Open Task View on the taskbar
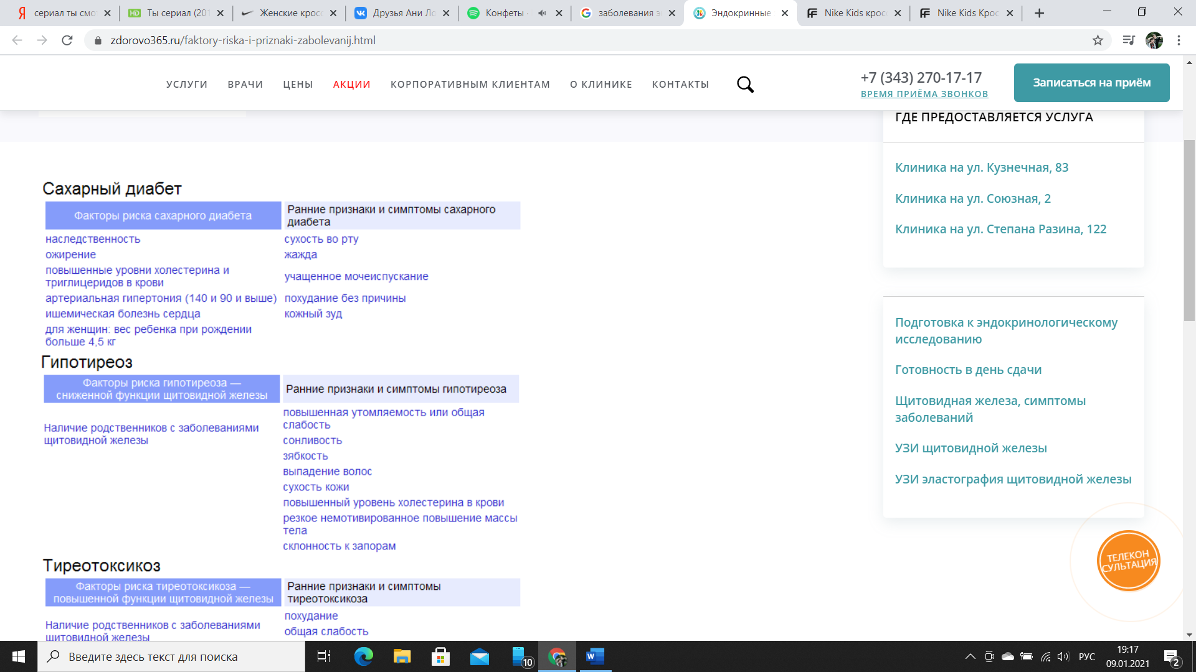The image size is (1196, 672). [x=323, y=656]
